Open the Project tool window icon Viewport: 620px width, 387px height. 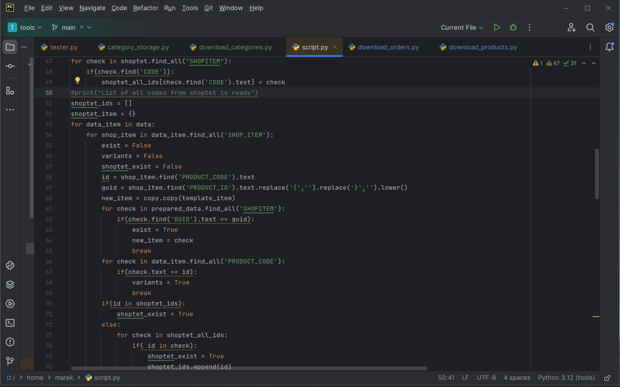point(10,47)
